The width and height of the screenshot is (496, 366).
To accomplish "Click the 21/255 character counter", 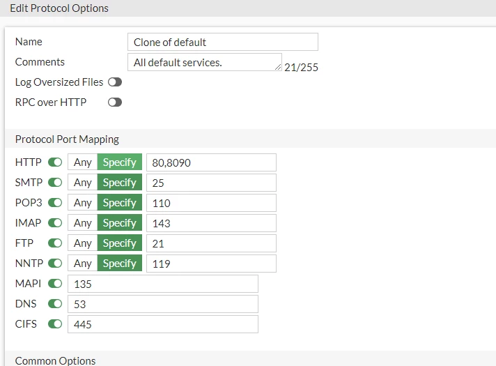I will click(301, 68).
